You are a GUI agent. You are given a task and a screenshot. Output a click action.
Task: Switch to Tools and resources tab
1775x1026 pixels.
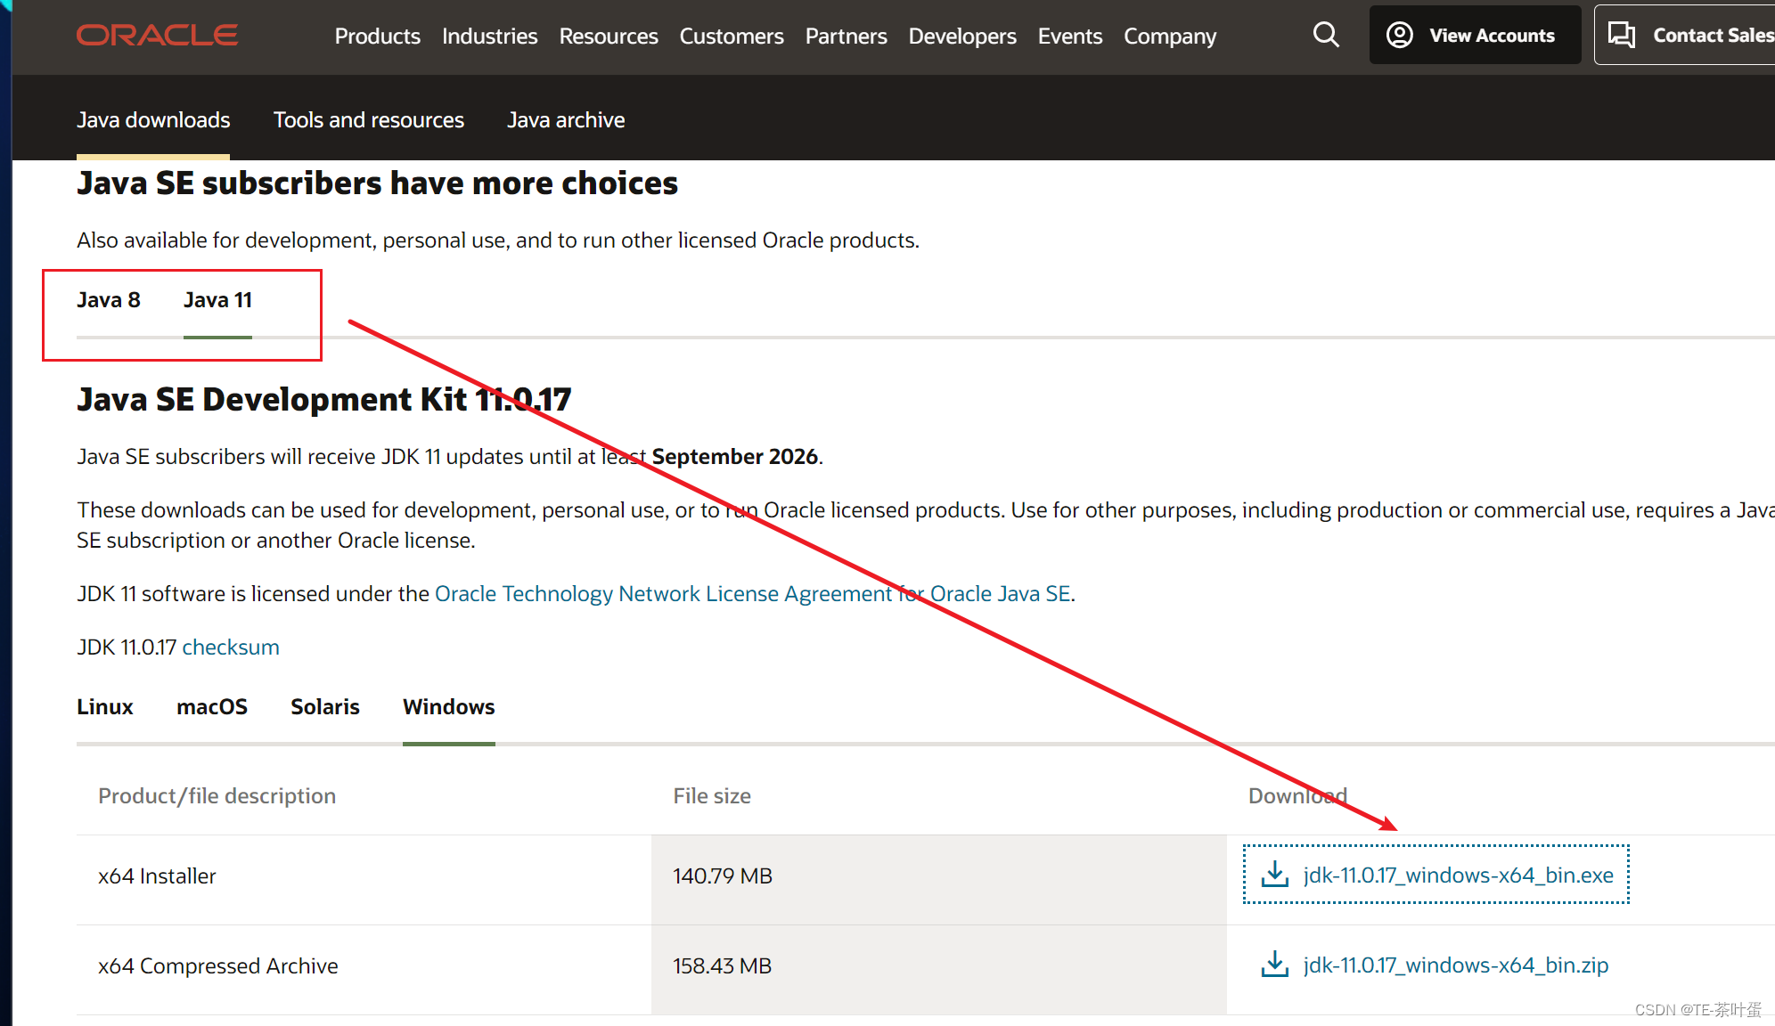tap(369, 119)
